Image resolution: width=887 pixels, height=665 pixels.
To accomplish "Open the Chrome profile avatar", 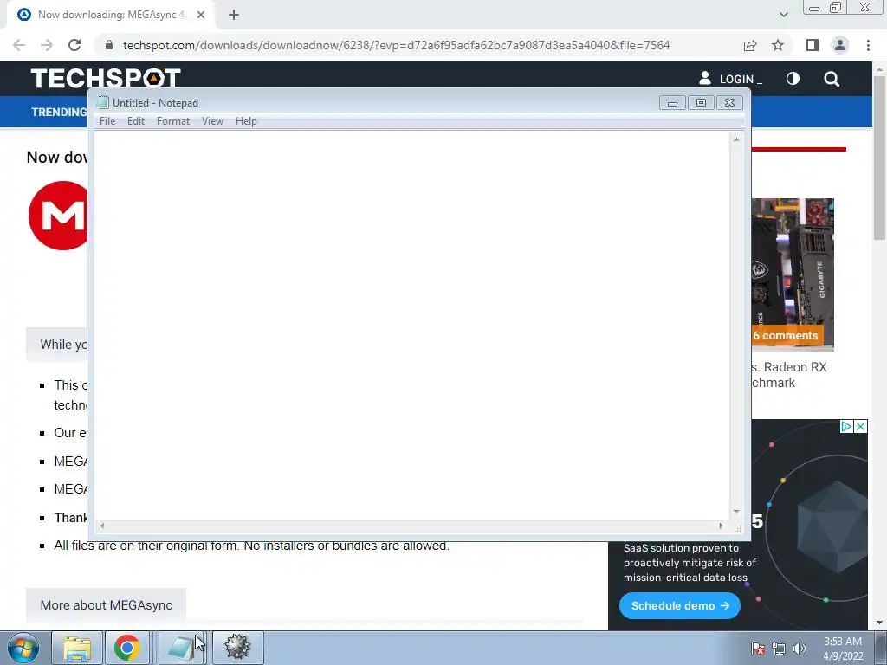I will [840, 45].
